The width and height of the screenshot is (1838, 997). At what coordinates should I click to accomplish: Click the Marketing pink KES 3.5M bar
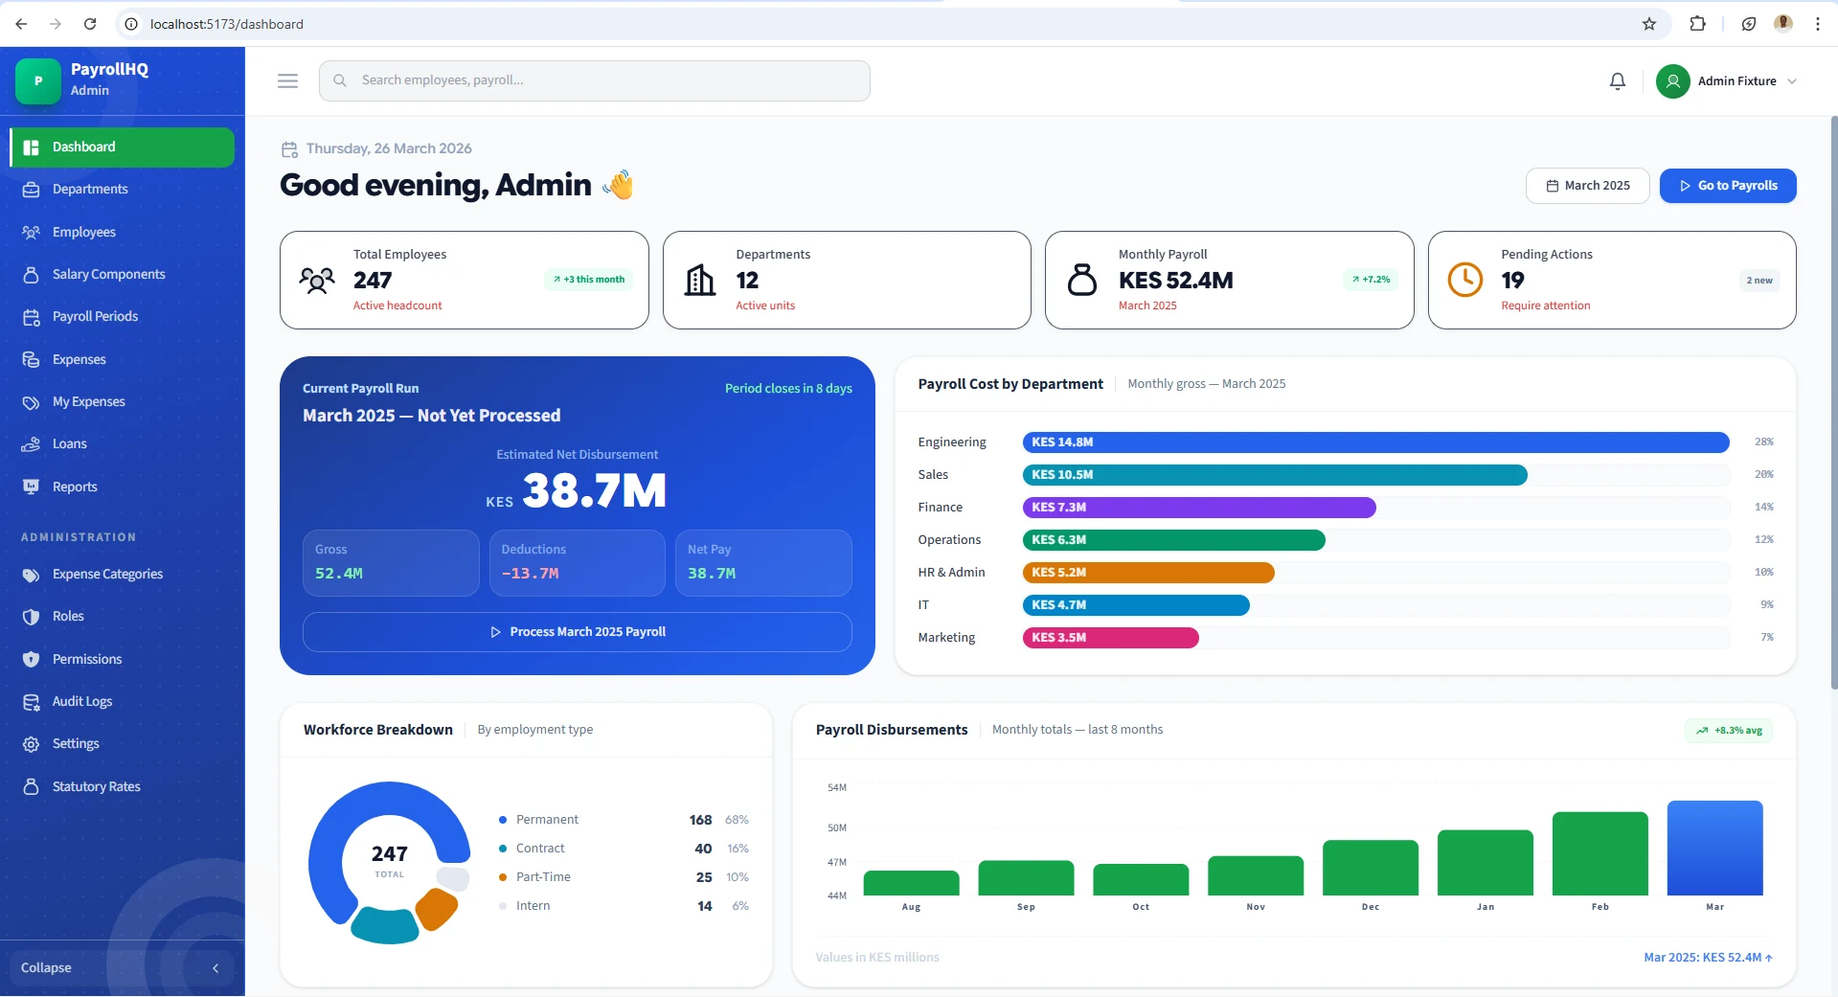[1111, 638]
